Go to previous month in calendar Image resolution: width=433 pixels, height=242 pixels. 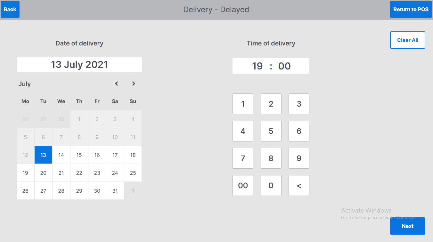(117, 84)
